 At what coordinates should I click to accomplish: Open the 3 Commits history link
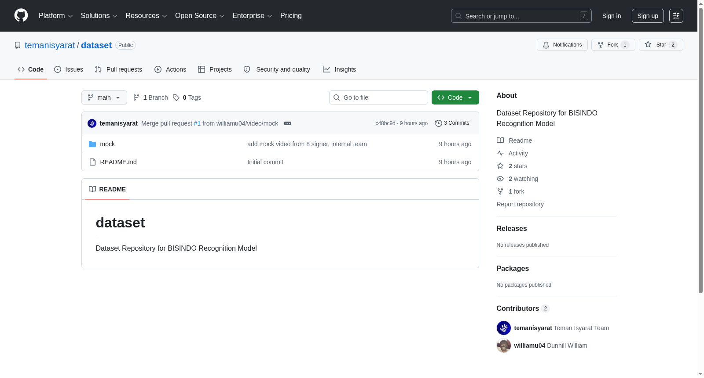click(x=452, y=123)
